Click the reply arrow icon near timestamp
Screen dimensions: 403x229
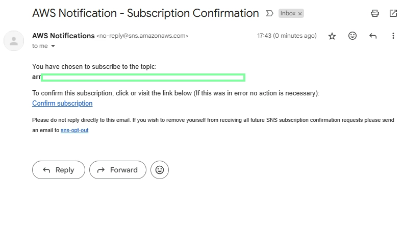(x=373, y=36)
